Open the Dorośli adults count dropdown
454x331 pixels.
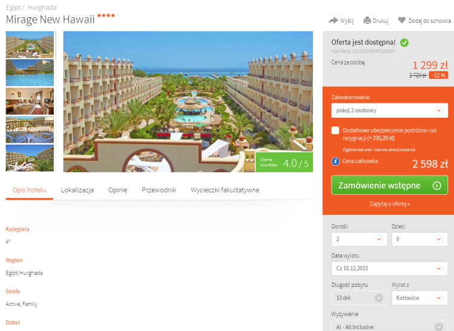pyautogui.click(x=360, y=239)
